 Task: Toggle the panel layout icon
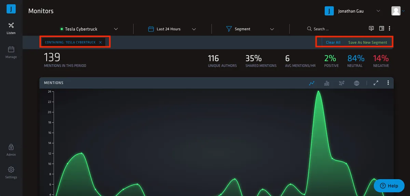(x=382, y=28)
